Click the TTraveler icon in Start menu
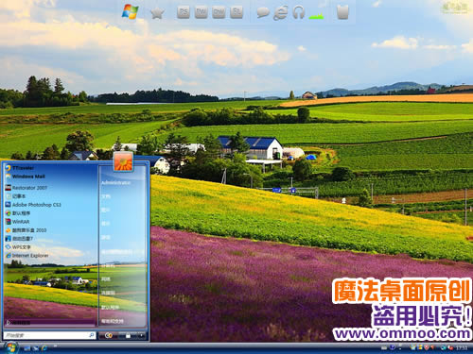 click(x=8, y=168)
